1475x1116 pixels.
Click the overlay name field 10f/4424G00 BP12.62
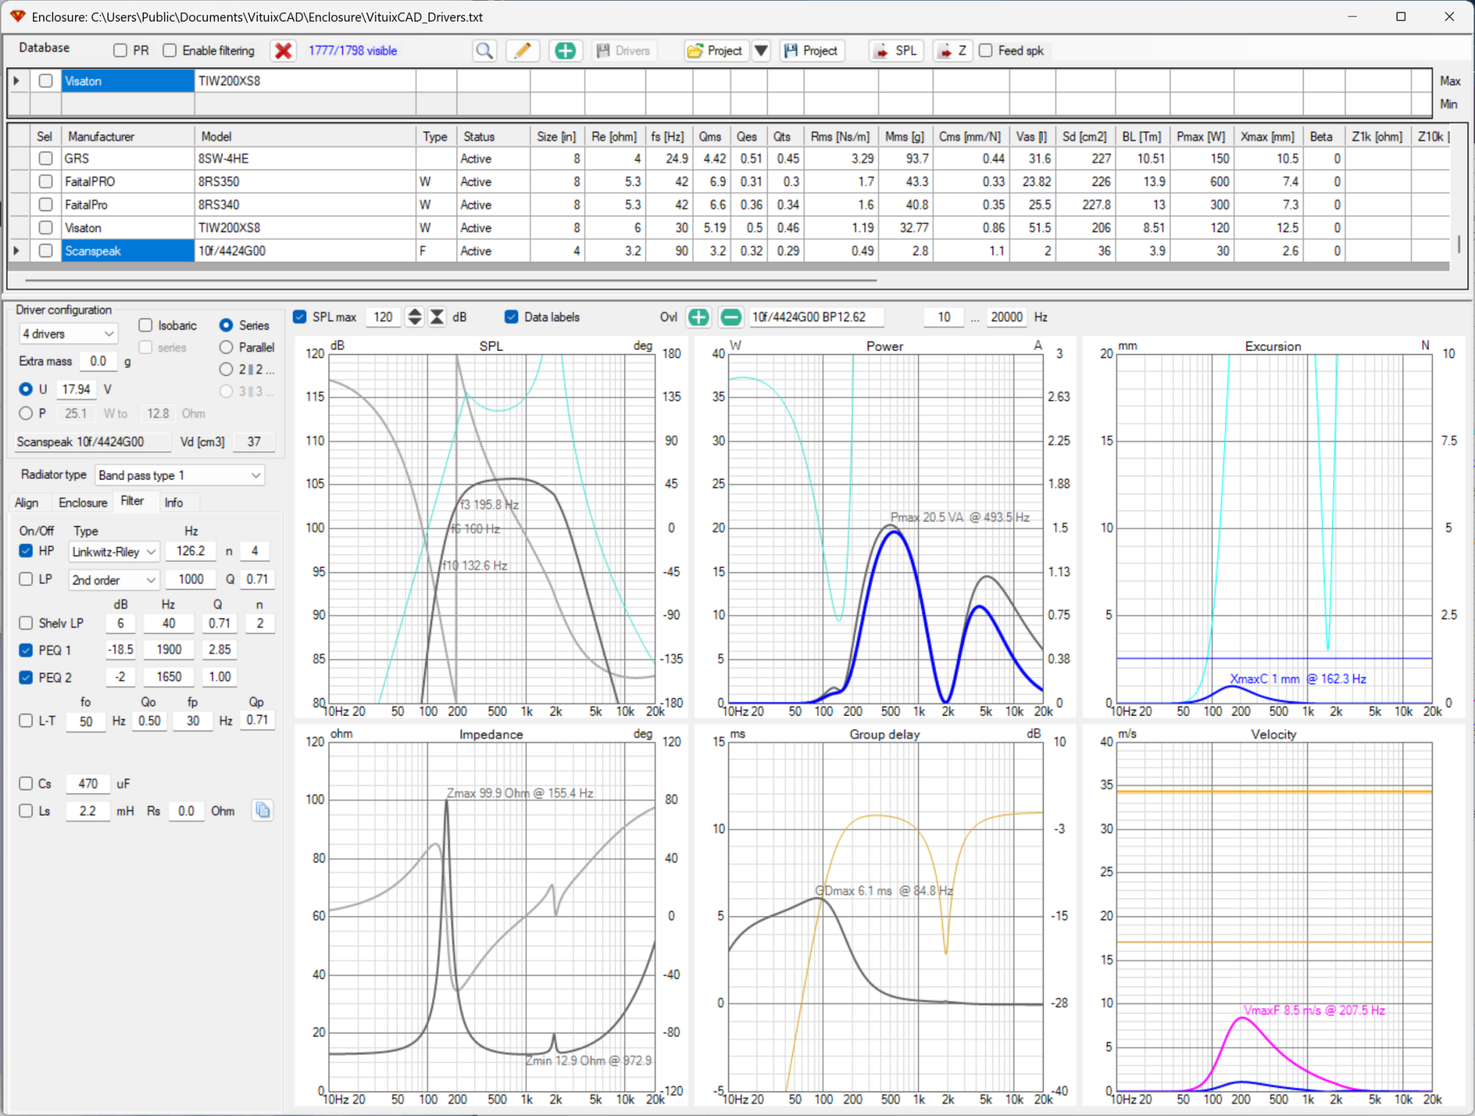pos(816,318)
